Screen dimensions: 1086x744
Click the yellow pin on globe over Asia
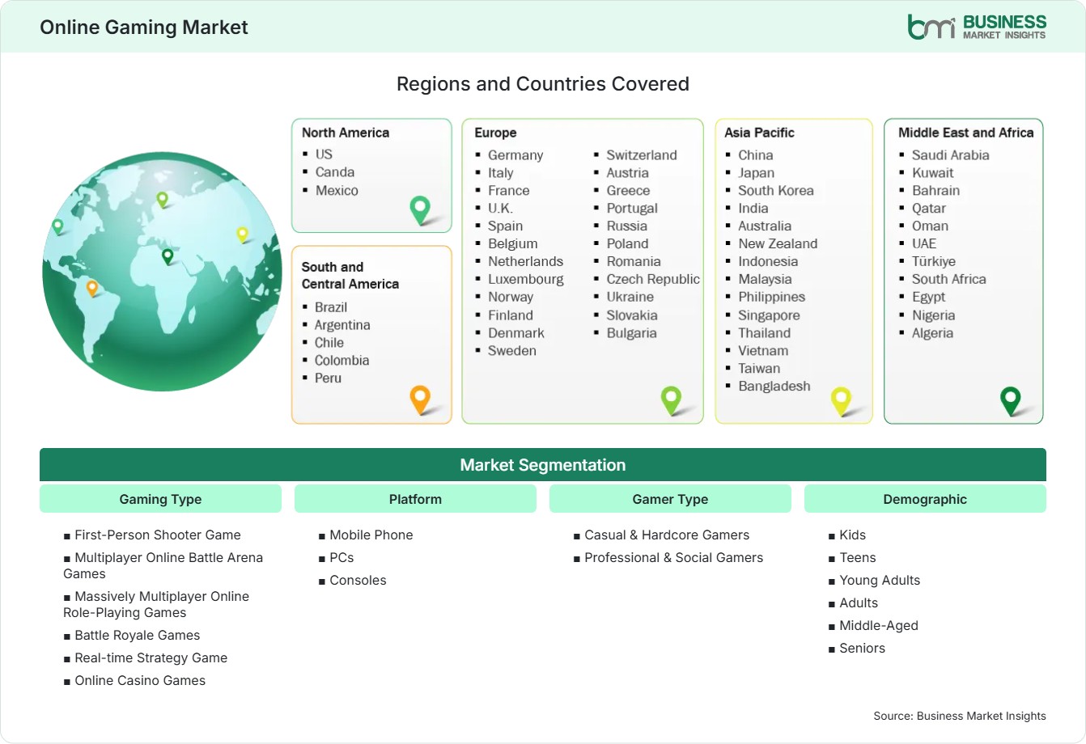tap(242, 235)
